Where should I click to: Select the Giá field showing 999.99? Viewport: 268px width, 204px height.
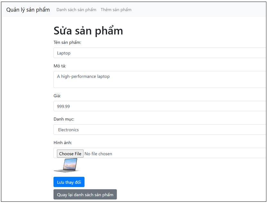point(159,106)
